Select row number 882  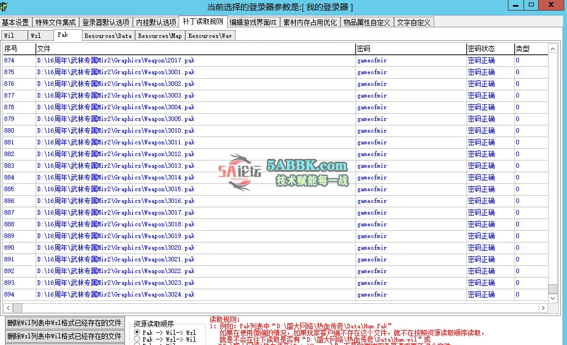pos(9,154)
